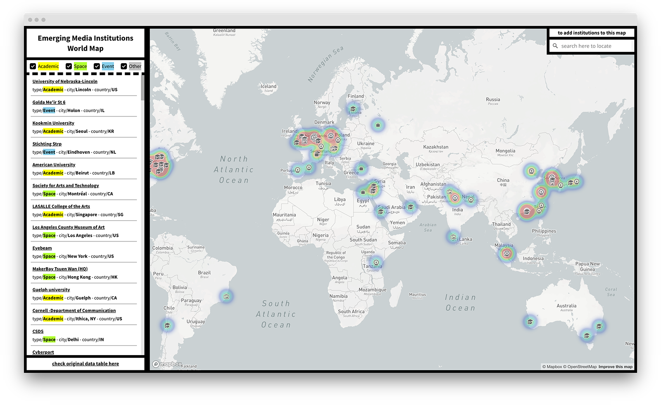Click the institution list scrollbar
Image resolution: width=661 pixels, height=407 pixels.
pos(143,88)
